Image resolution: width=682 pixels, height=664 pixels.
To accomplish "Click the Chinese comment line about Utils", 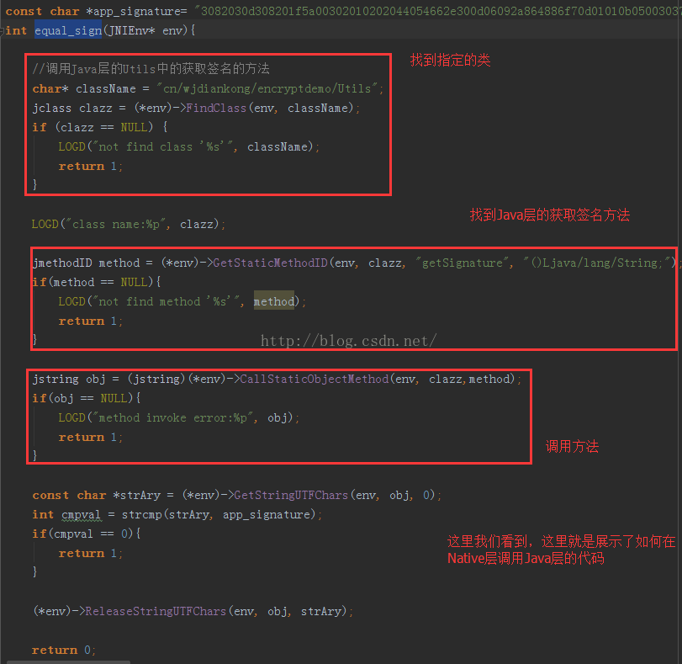I will pos(151,68).
